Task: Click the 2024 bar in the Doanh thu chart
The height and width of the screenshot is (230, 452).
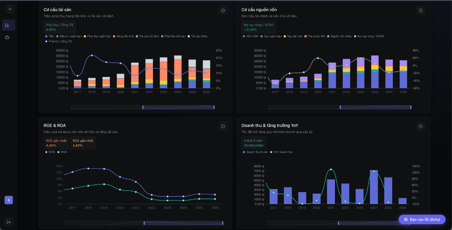Action: click(x=374, y=187)
